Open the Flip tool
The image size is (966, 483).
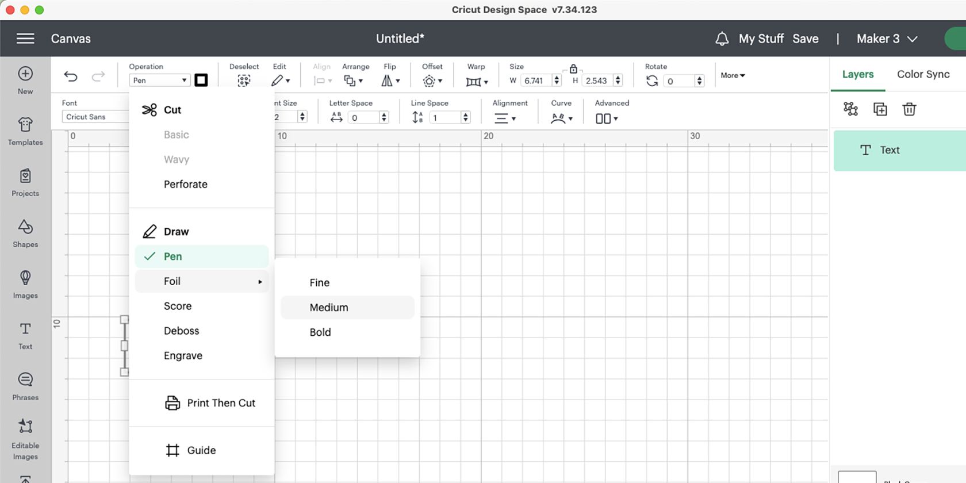click(390, 80)
